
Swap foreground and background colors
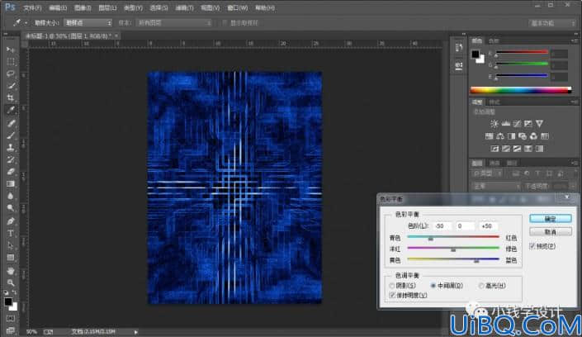[15, 292]
